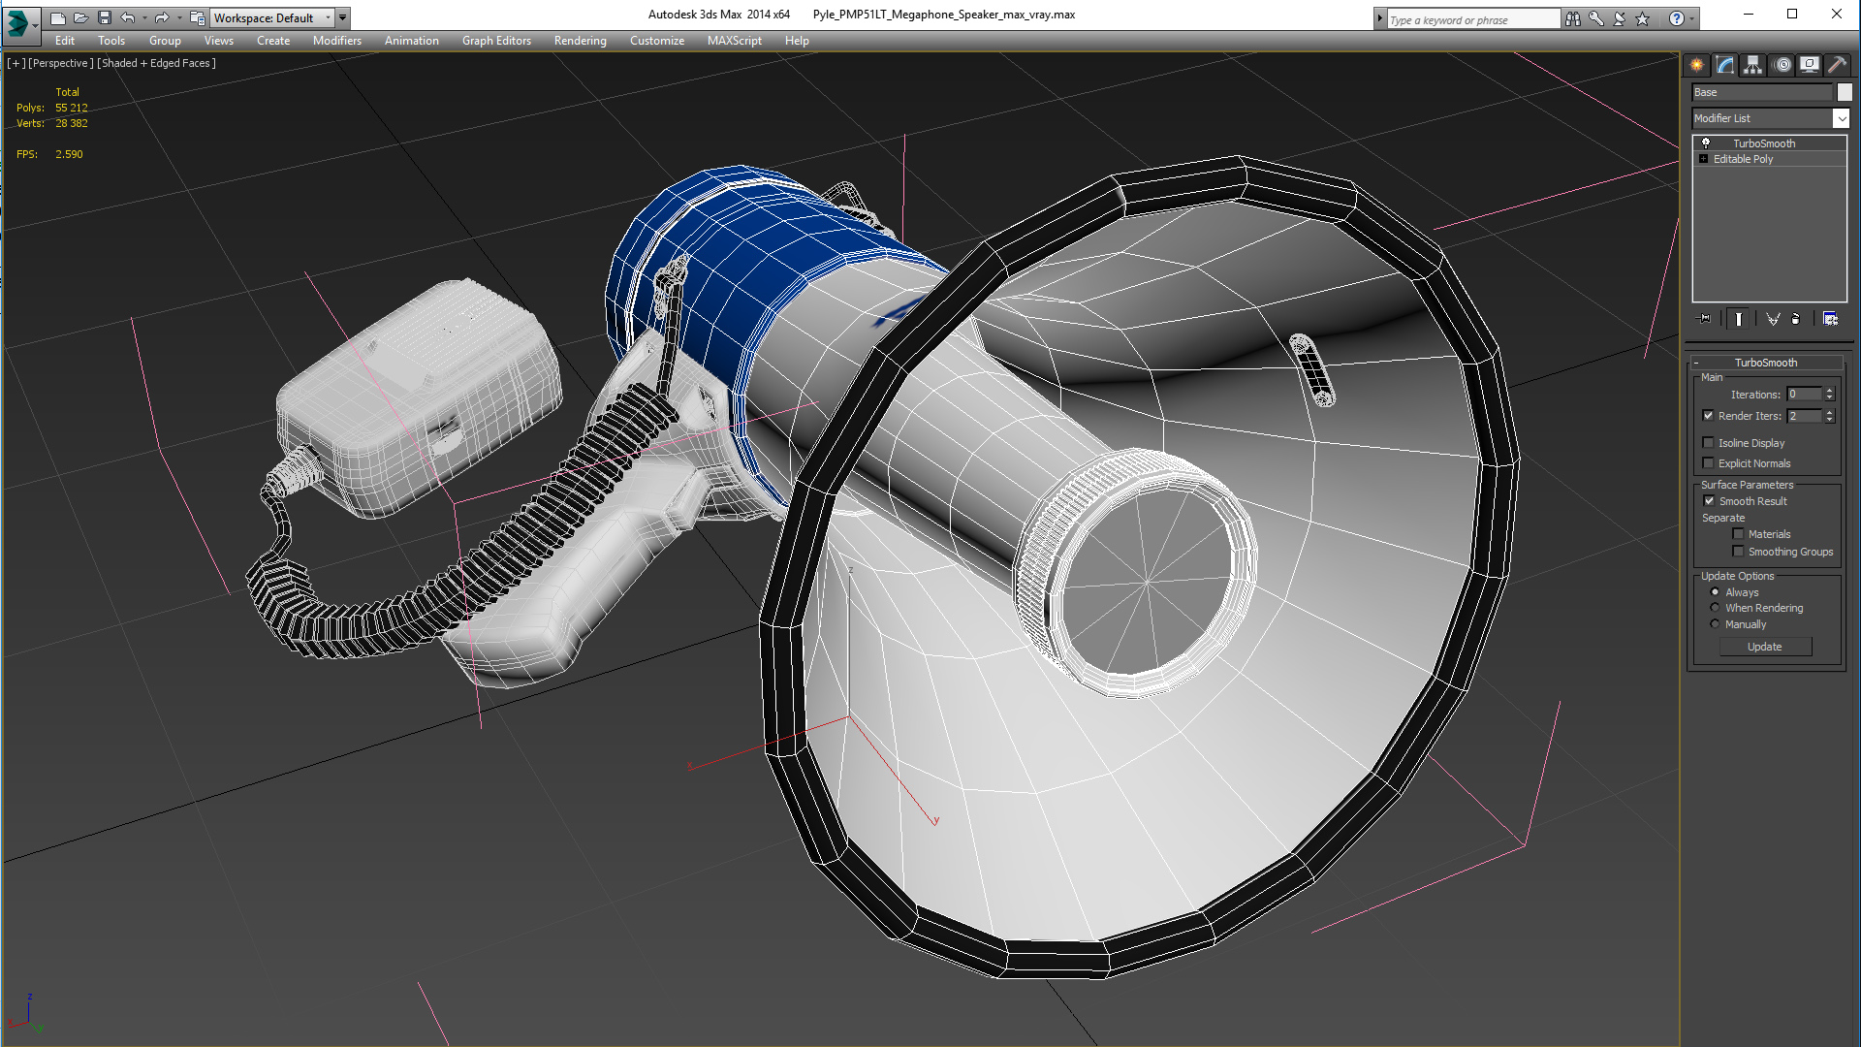Viewport: 1861px width, 1047px height.
Task: Click the Save File floppy icon
Action: (x=105, y=17)
